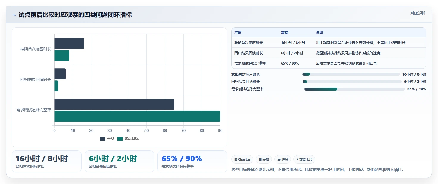This screenshot has width=438, height=184.
Task: Click the 16小时 / 8小时 data card
Action: pyautogui.click(x=46, y=161)
